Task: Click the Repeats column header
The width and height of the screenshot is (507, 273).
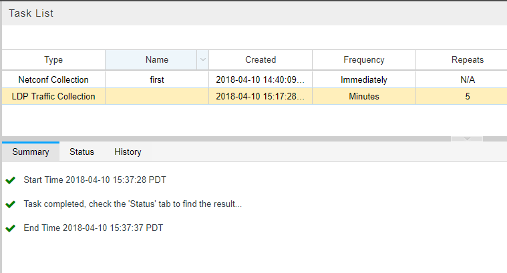Action: [468, 59]
